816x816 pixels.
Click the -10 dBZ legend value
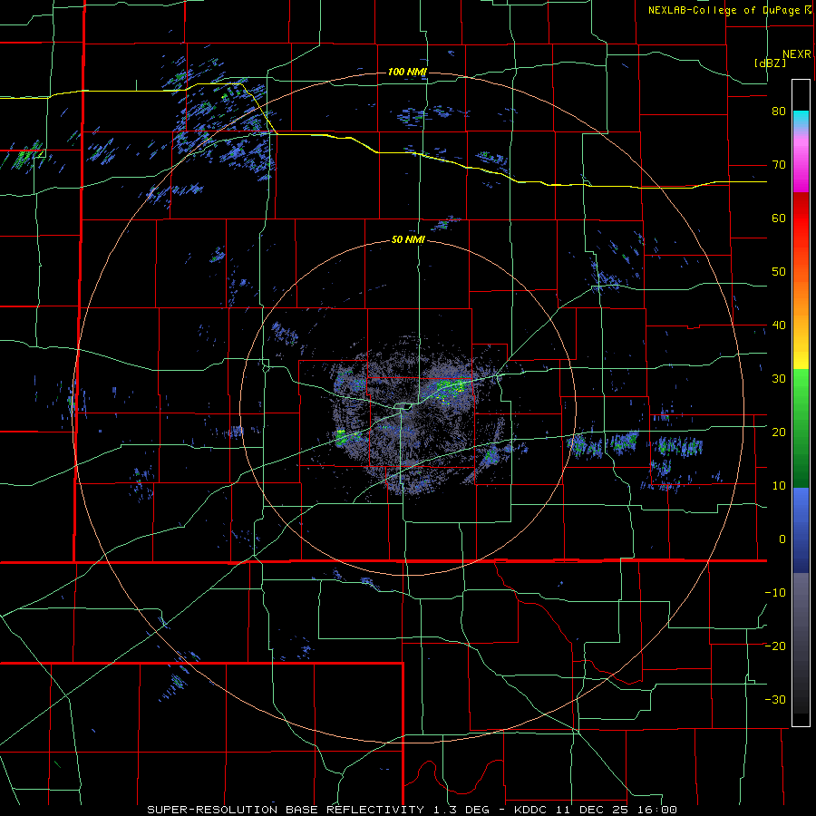click(x=775, y=592)
